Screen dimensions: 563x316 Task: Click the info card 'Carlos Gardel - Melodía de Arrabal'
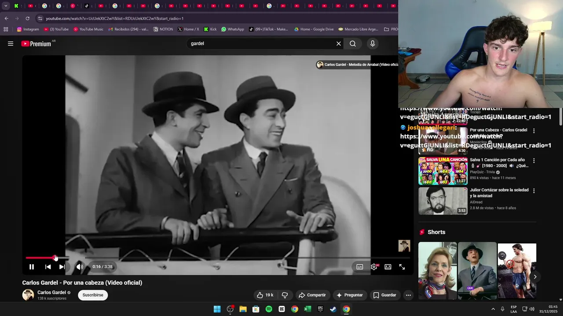click(357, 65)
